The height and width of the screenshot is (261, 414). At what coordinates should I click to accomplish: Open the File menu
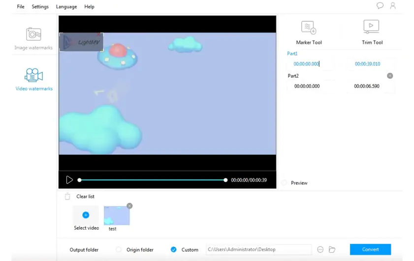21,6
